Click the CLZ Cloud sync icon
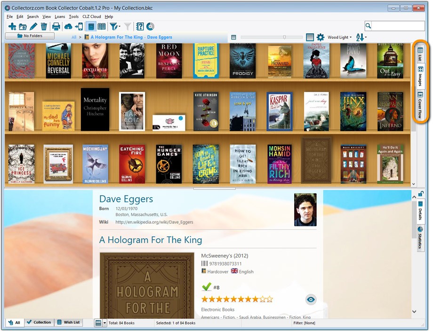This screenshot has height=331, width=433. coord(68,26)
